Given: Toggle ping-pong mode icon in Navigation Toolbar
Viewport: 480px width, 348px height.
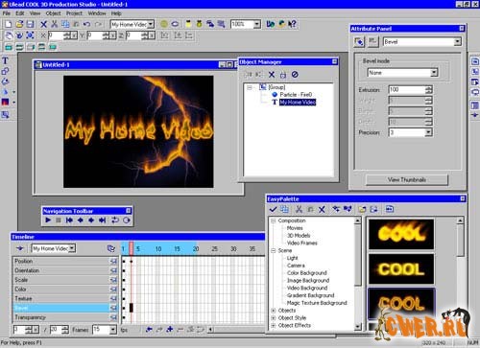Looking at the screenshot, I should tap(127, 220).
